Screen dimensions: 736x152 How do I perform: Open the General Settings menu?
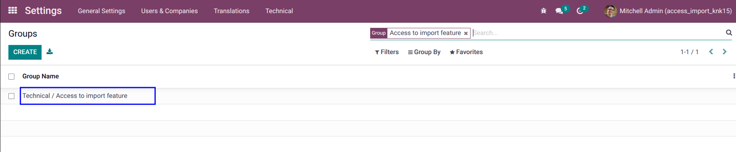click(102, 11)
